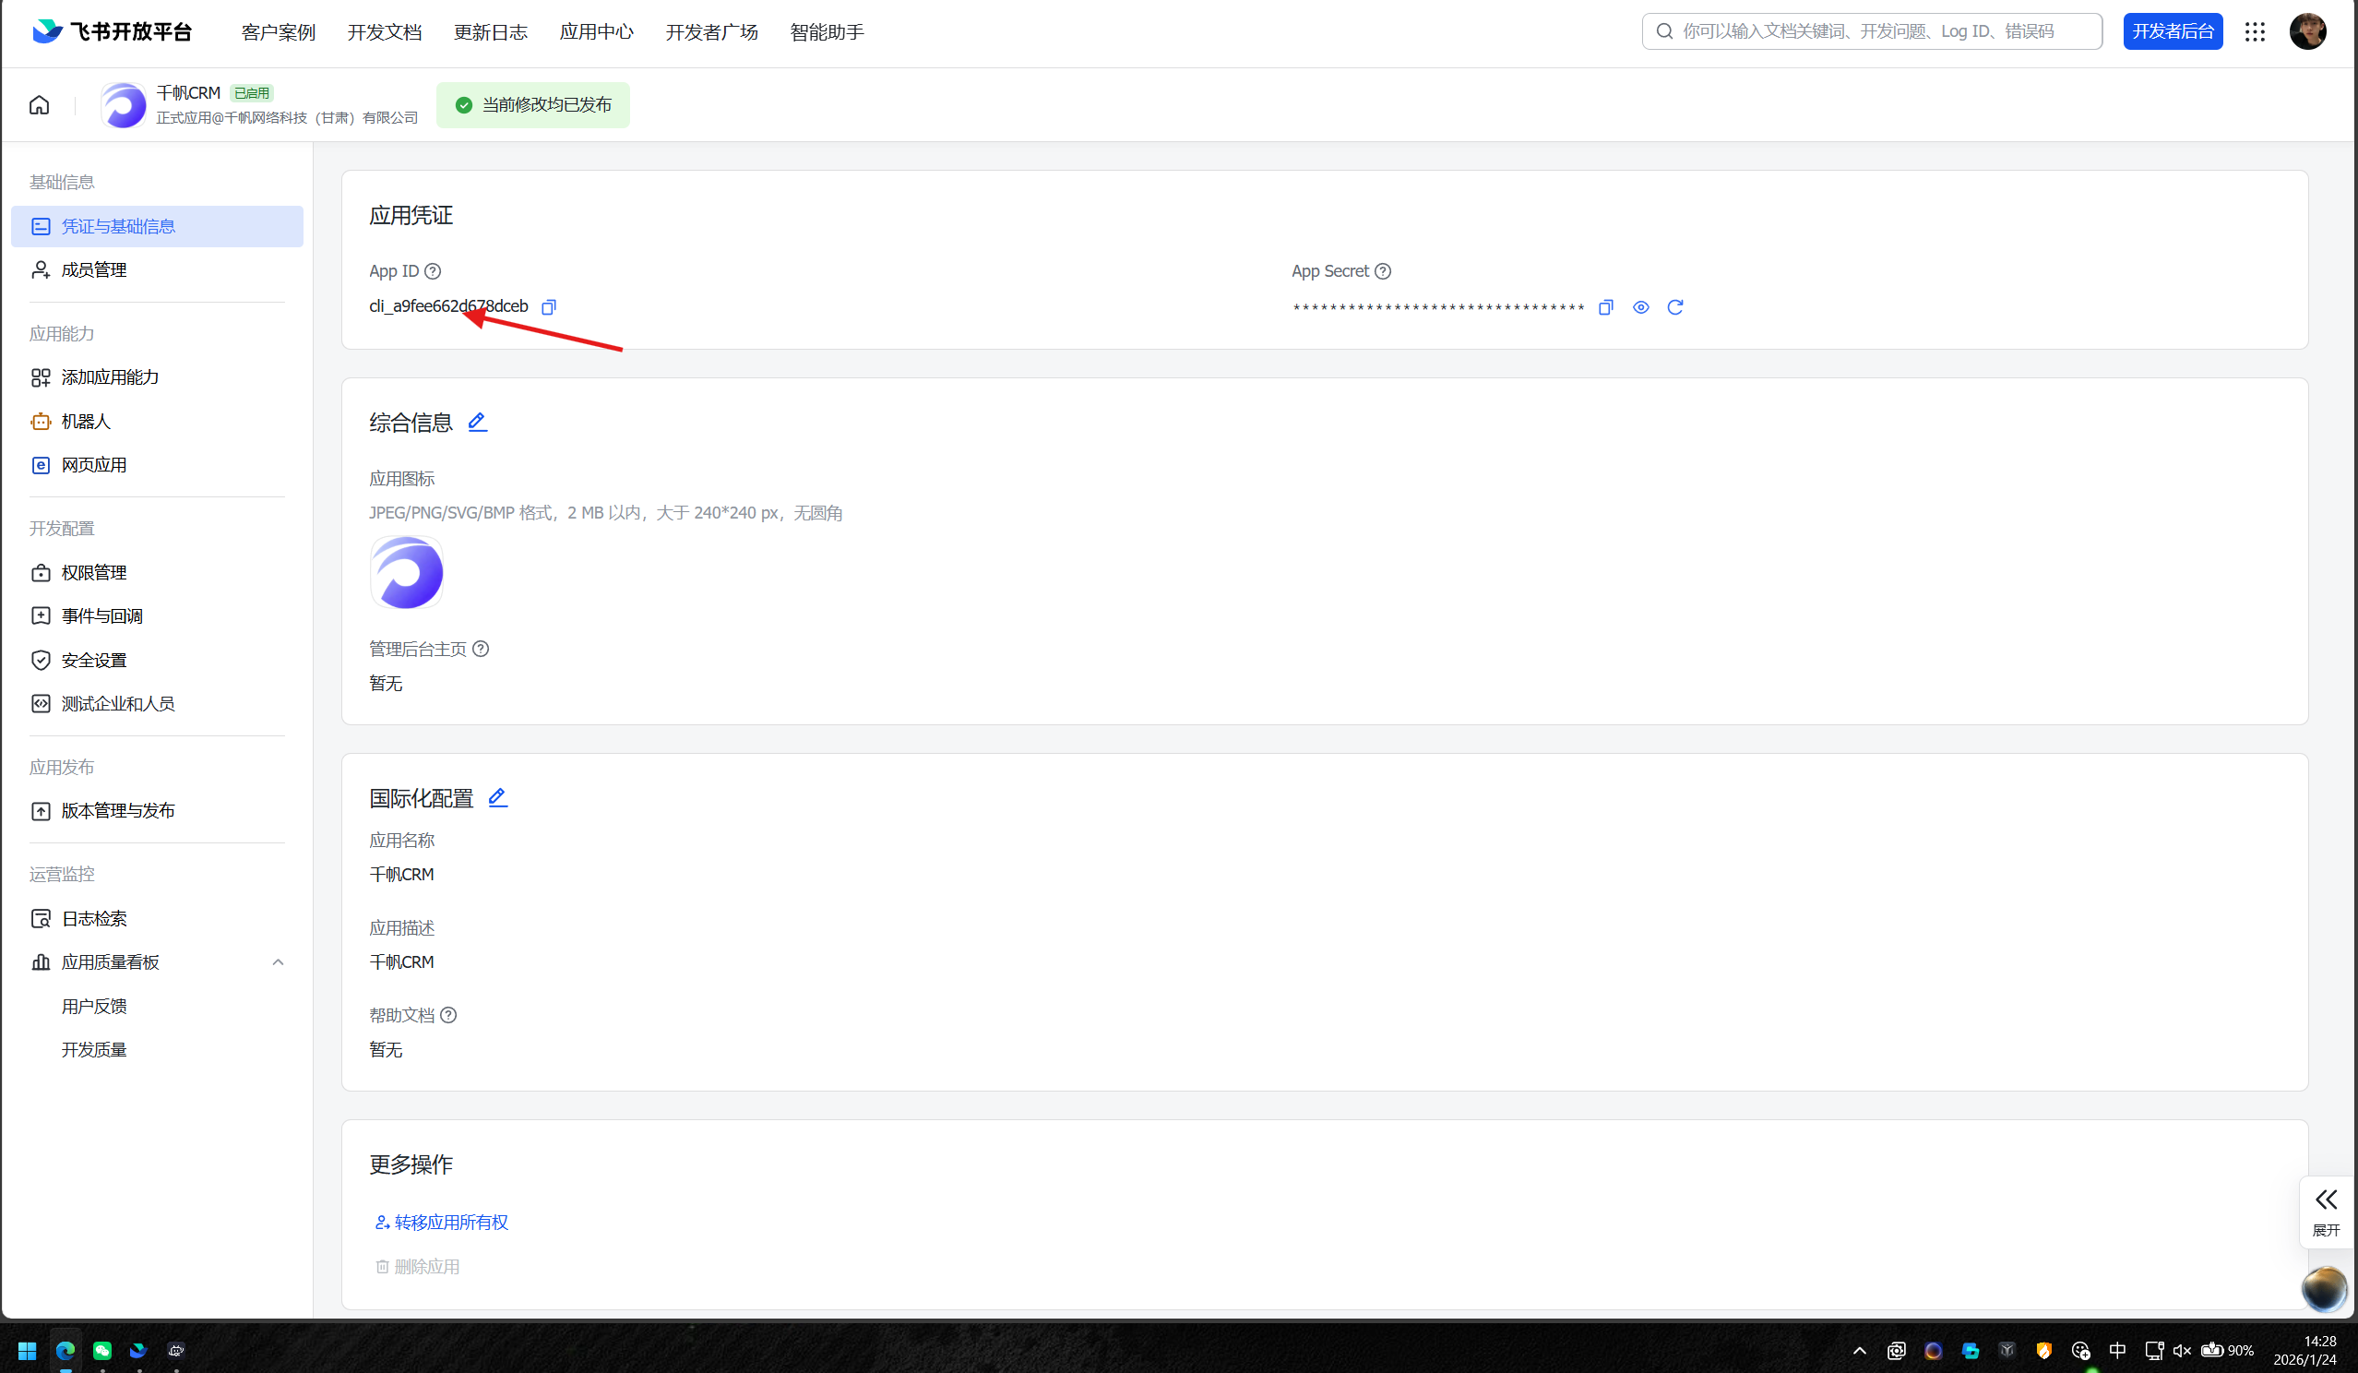Show hidden system tray icons
Screen dimensions: 2358x1373
1859,1351
